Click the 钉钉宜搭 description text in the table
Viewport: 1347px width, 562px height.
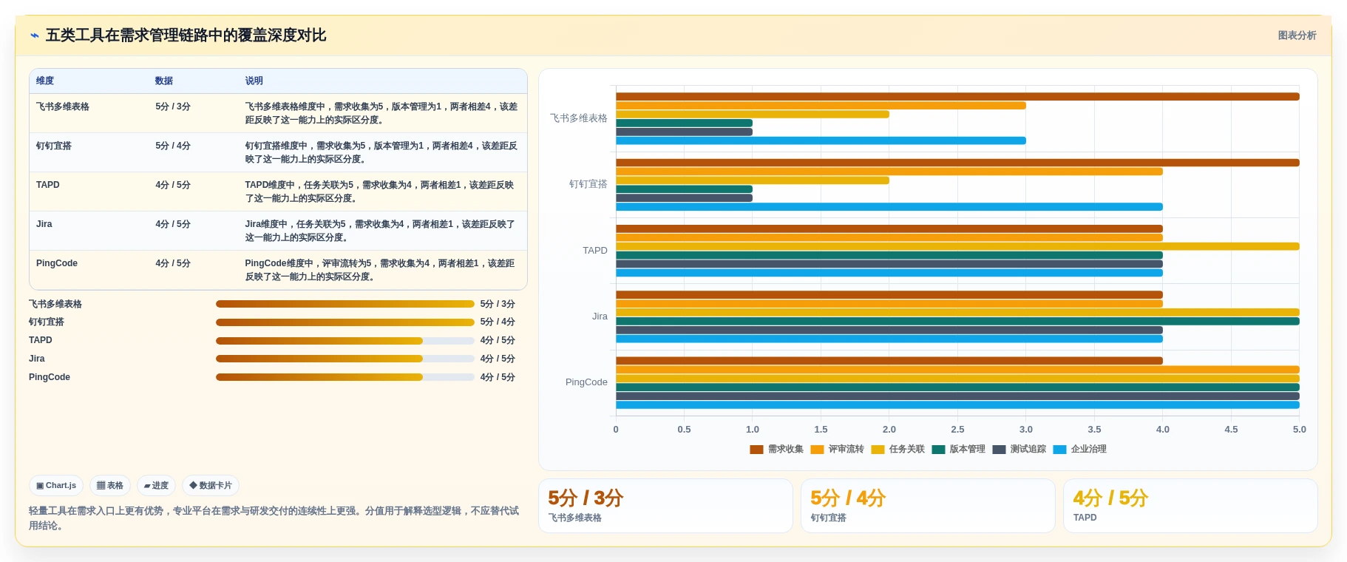(381, 152)
